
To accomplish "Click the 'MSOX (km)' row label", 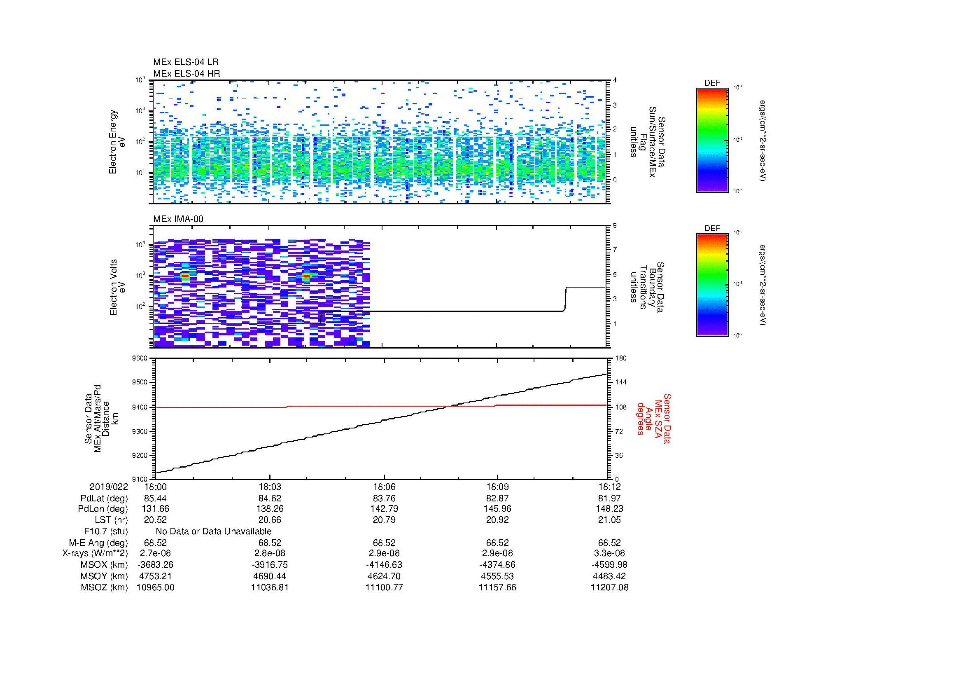I will tap(105, 565).
